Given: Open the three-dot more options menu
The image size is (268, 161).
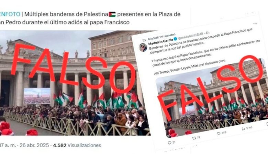Looking at the screenshot, I should (255, 23).
